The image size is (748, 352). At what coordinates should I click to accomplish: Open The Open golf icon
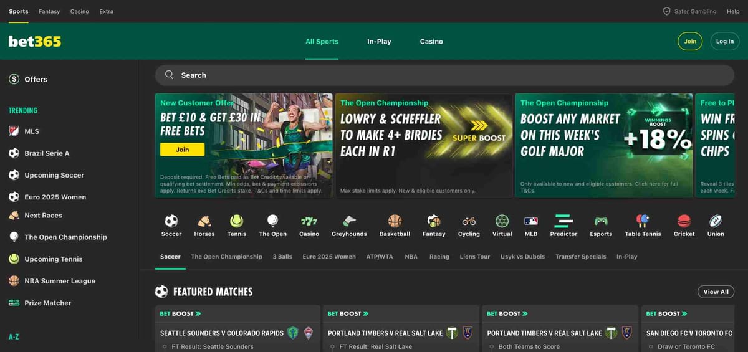(273, 221)
